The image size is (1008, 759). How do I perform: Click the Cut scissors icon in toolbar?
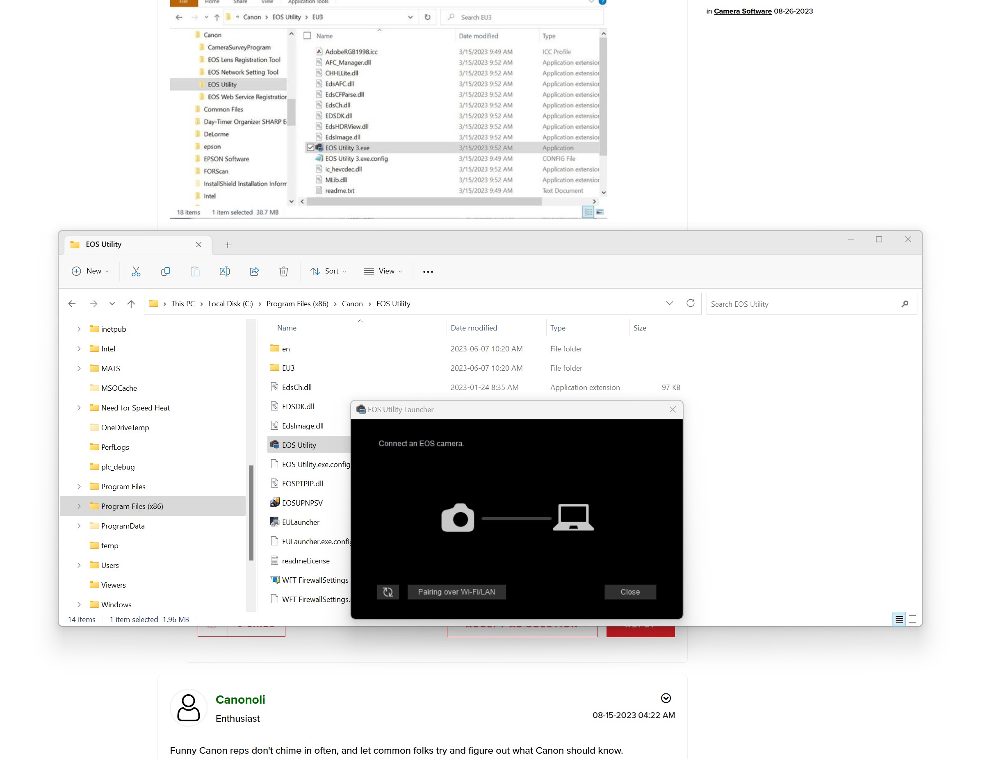point(136,271)
